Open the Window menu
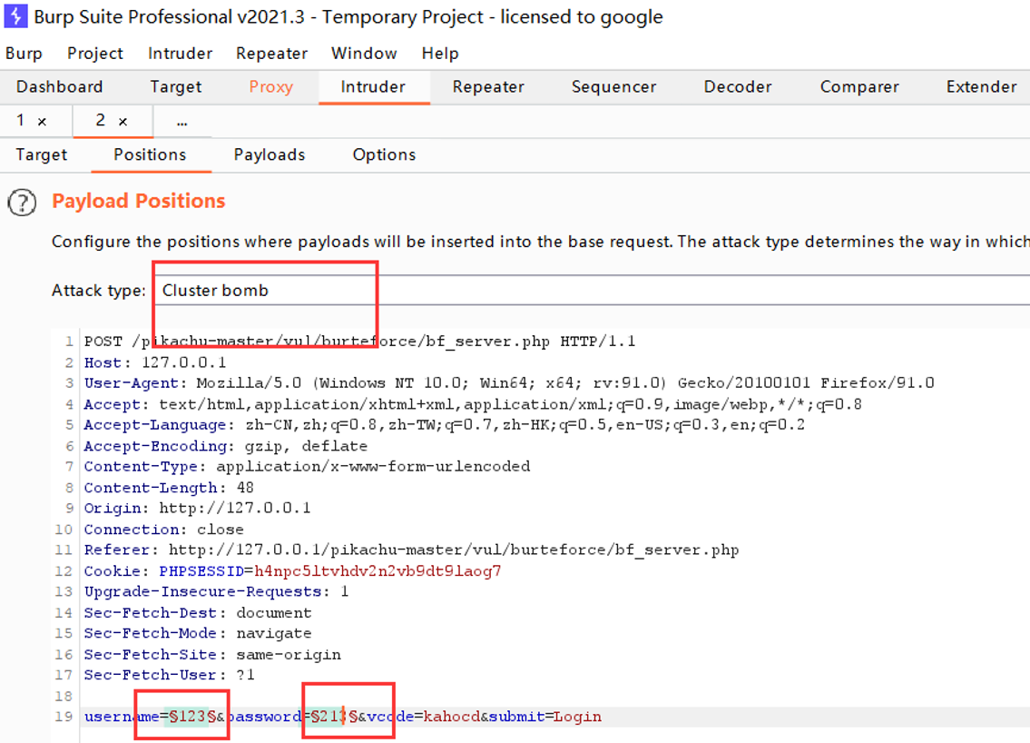1030x743 pixels. click(x=364, y=54)
